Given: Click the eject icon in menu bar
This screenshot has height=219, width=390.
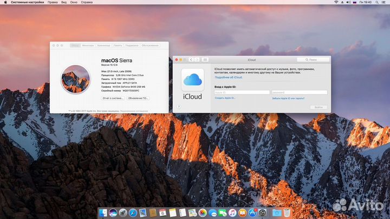Looking at the screenshot, I should (x=342, y=2).
